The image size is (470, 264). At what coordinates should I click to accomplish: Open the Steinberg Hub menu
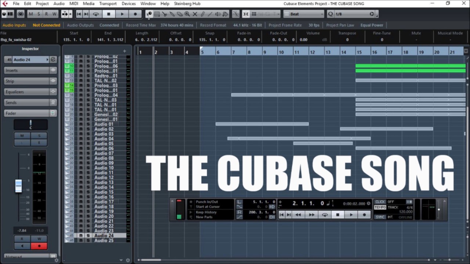[x=187, y=4]
